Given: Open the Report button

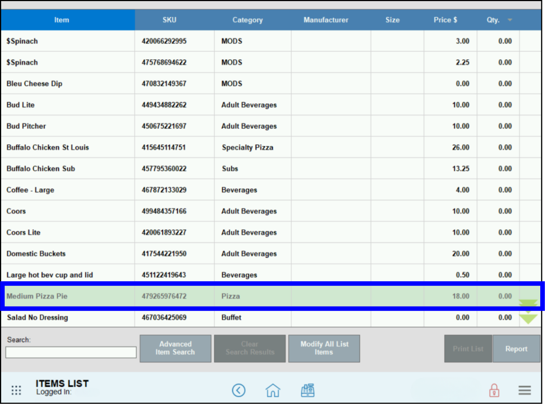Looking at the screenshot, I should click(516, 349).
